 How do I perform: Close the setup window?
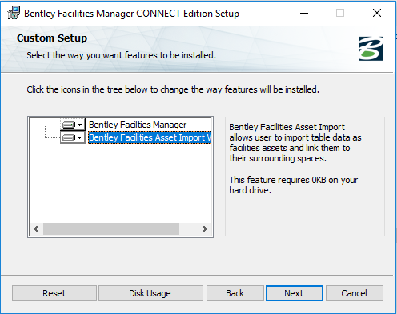point(377,13)
